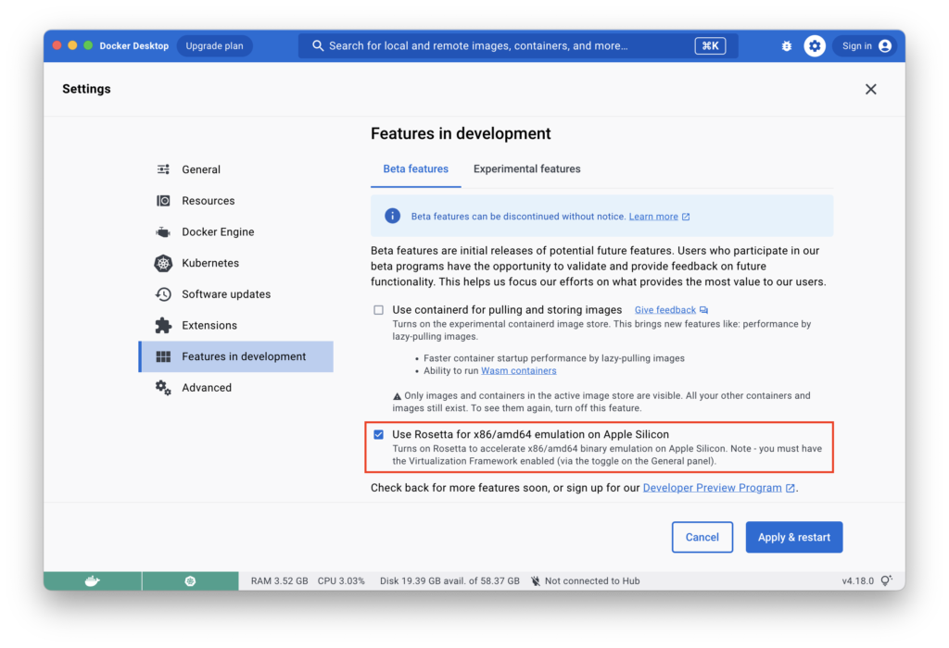
Task: Click the feedback chat icon beside Give feedback
Action: pyautogui.click(x=704, y=310)
